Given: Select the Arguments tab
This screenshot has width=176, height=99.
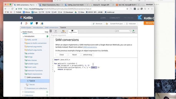Looking at the screenshot, I should 73,31.
